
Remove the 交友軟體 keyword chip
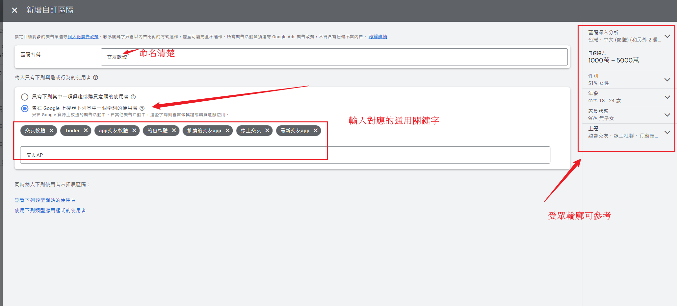click(52, 131)
